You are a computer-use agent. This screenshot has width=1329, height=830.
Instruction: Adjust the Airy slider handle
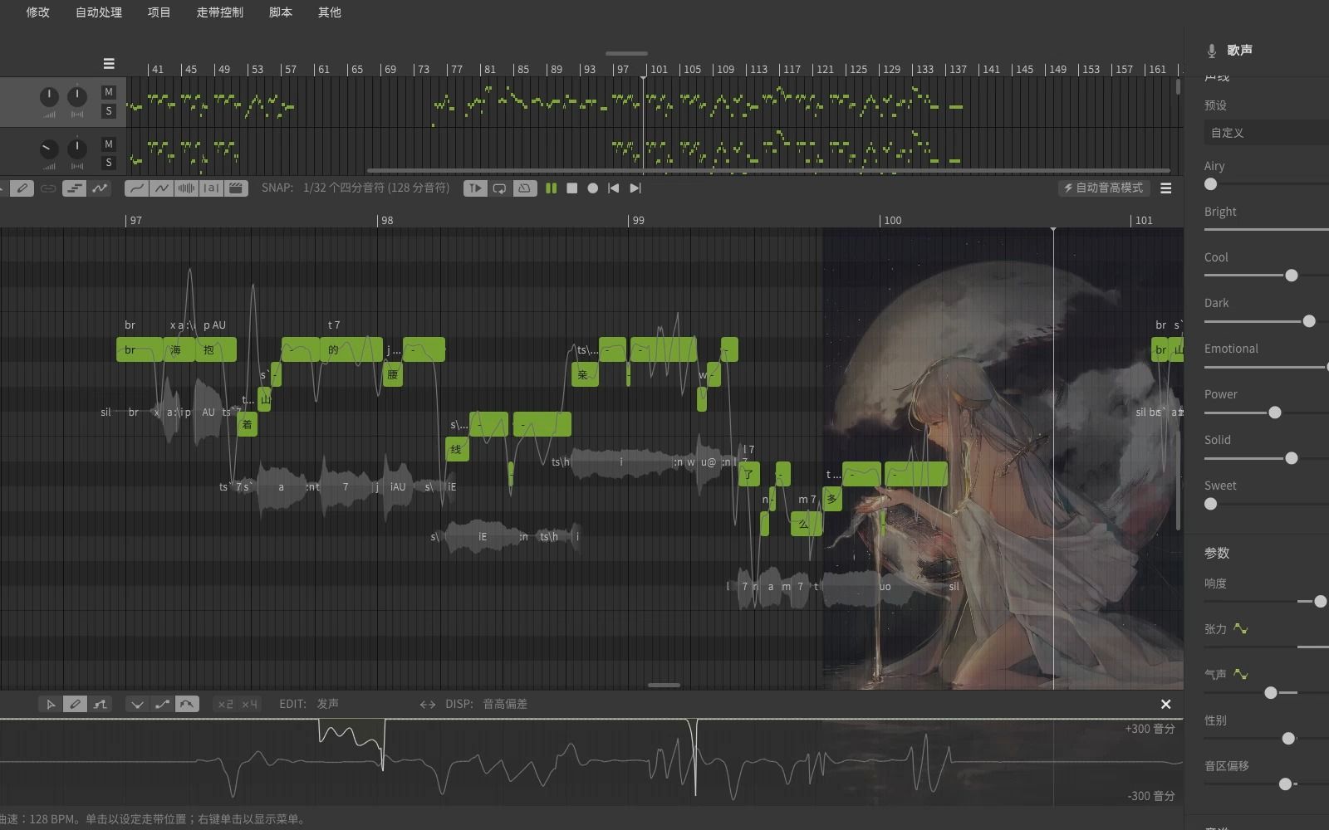(x=1211, y=184)
